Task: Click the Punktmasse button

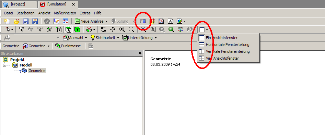Action: pos(68,46)
